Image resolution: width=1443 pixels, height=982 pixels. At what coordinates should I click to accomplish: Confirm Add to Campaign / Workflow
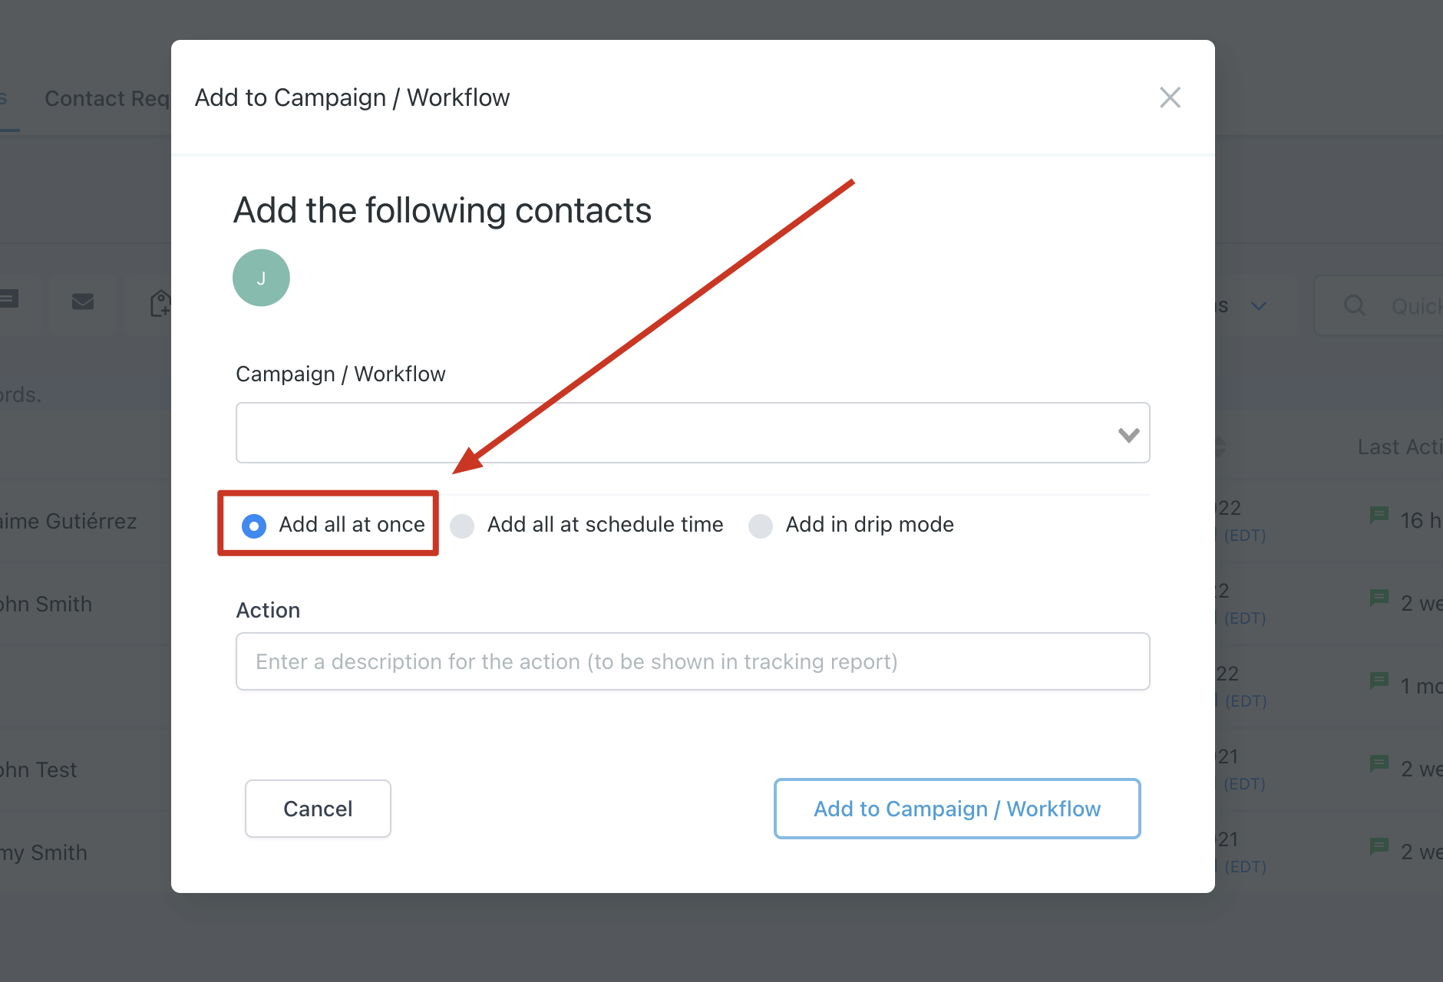tap(957, 809)
